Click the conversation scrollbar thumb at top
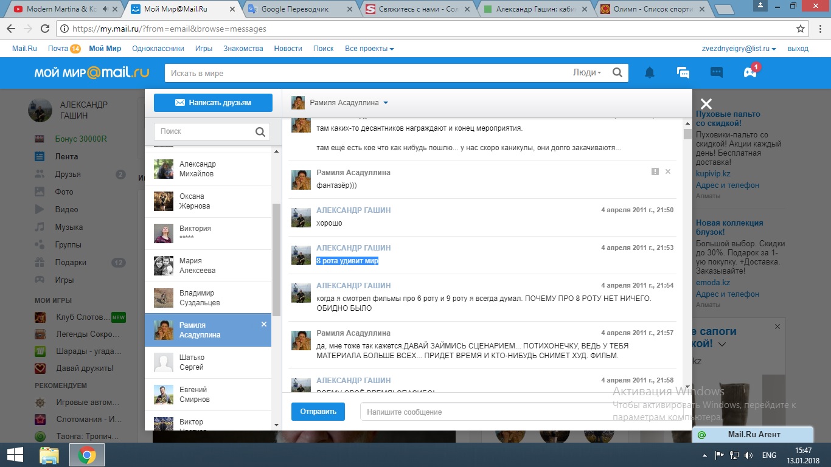 (x=687, y=134)
